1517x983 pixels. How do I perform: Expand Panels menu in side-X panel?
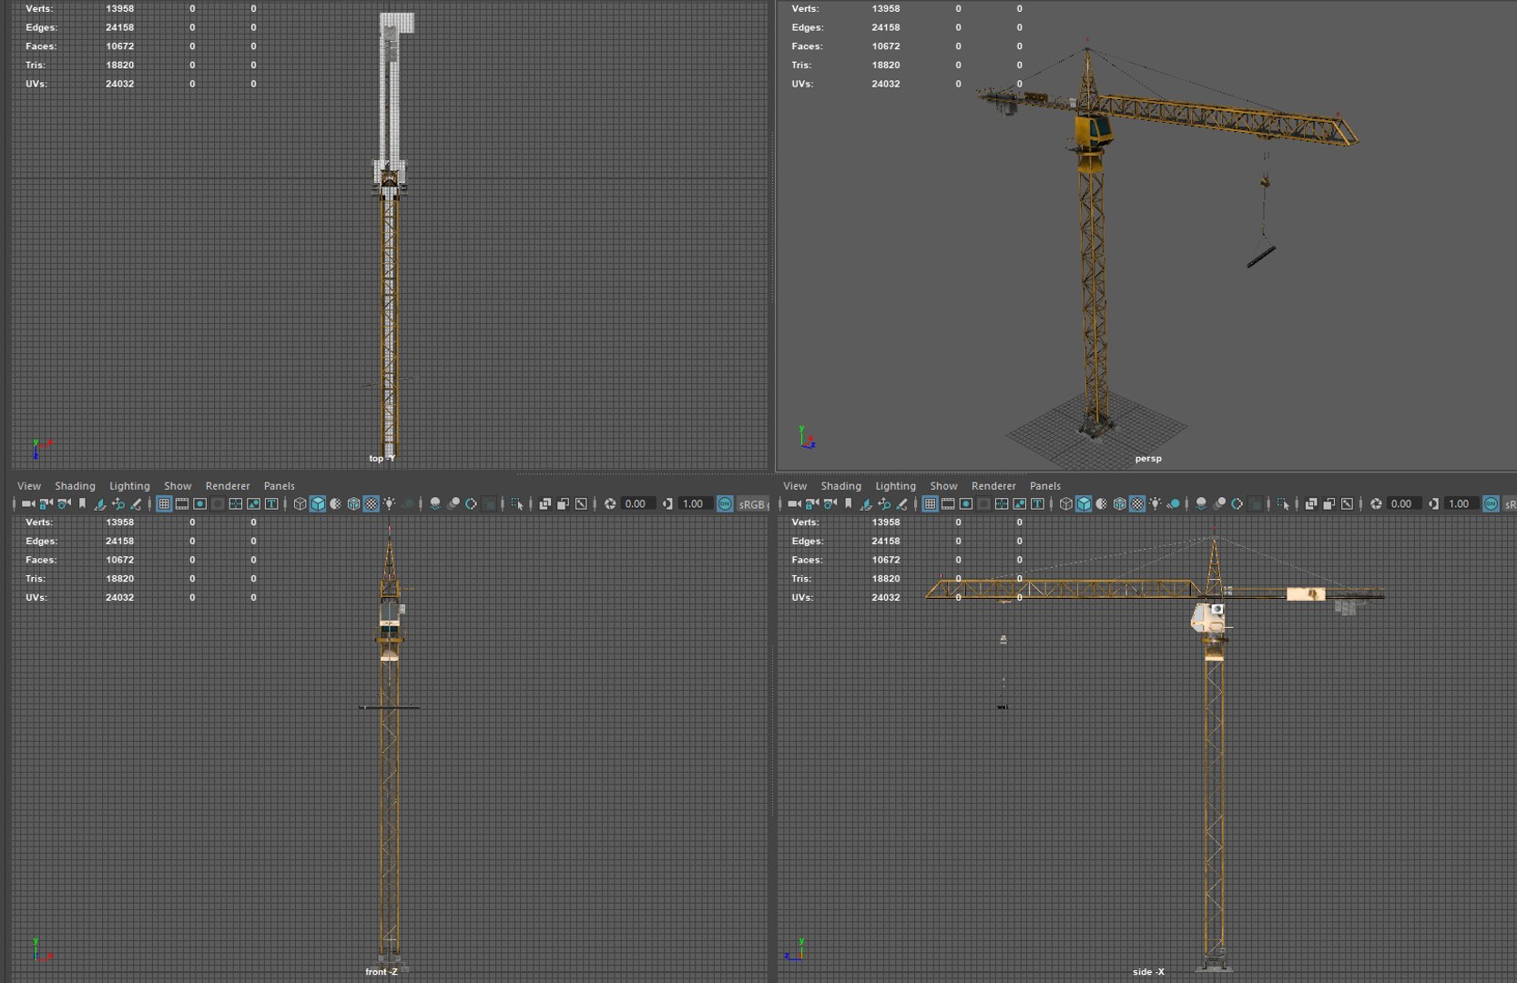tap(1044, 486)
